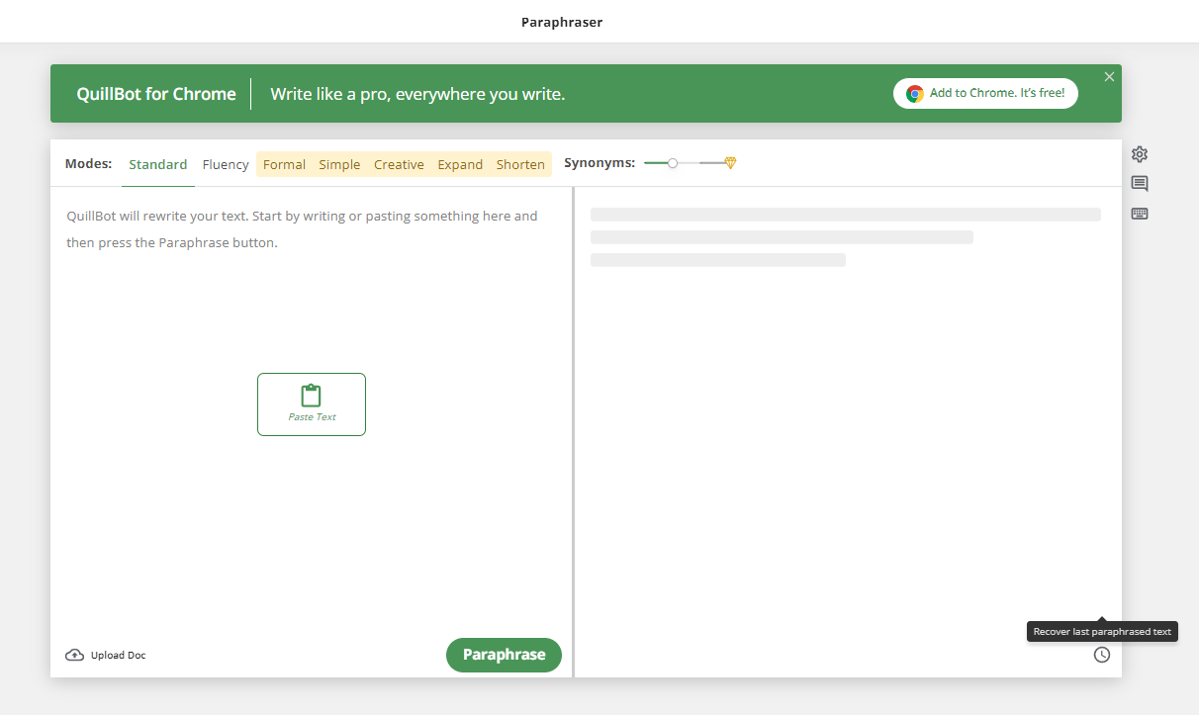Switch to Fluency mode

pos(226,164)
